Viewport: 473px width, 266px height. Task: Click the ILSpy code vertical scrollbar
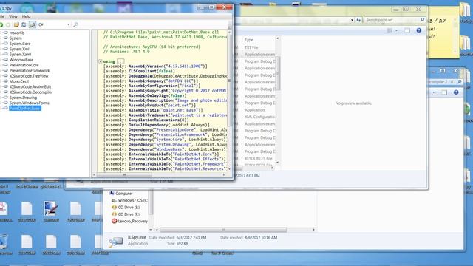coord(230,81)
